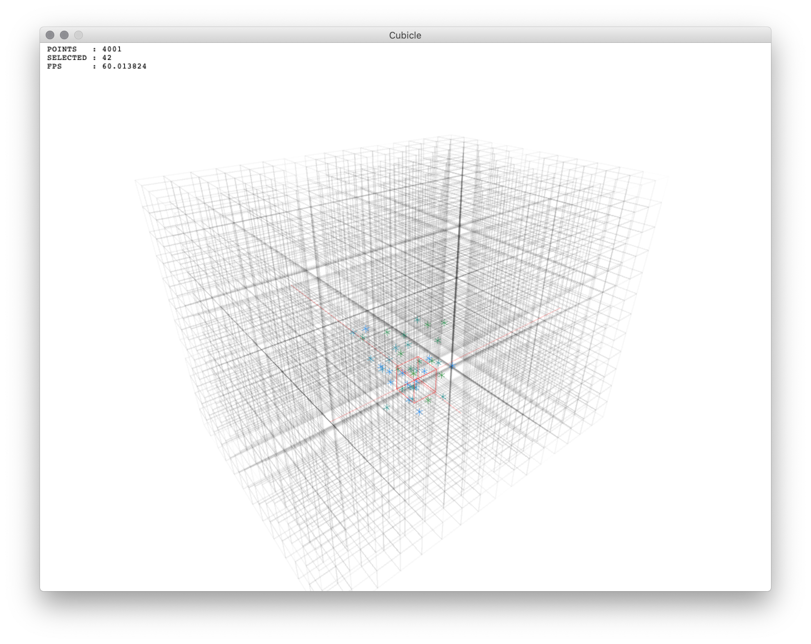Pick the leftmost teal star of top trio
811x644 pixels.
(x=417, y=320)
